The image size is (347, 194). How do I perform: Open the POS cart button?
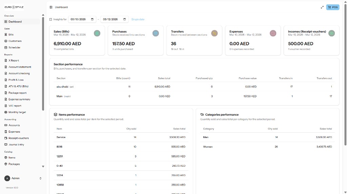pos(333,7)
